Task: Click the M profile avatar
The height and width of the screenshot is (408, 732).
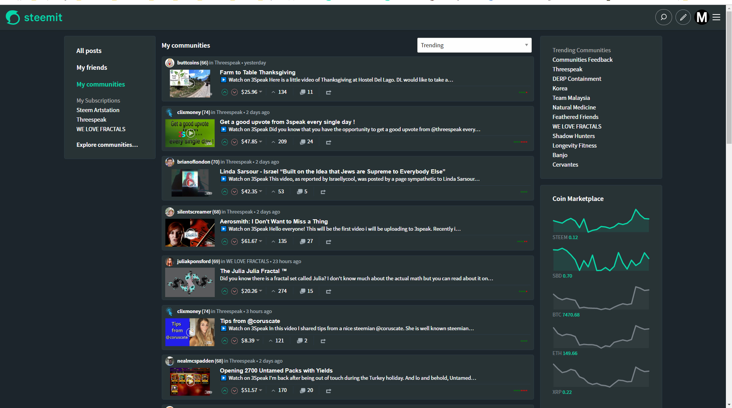Action: pyautogui.click(x=701, y=17)
